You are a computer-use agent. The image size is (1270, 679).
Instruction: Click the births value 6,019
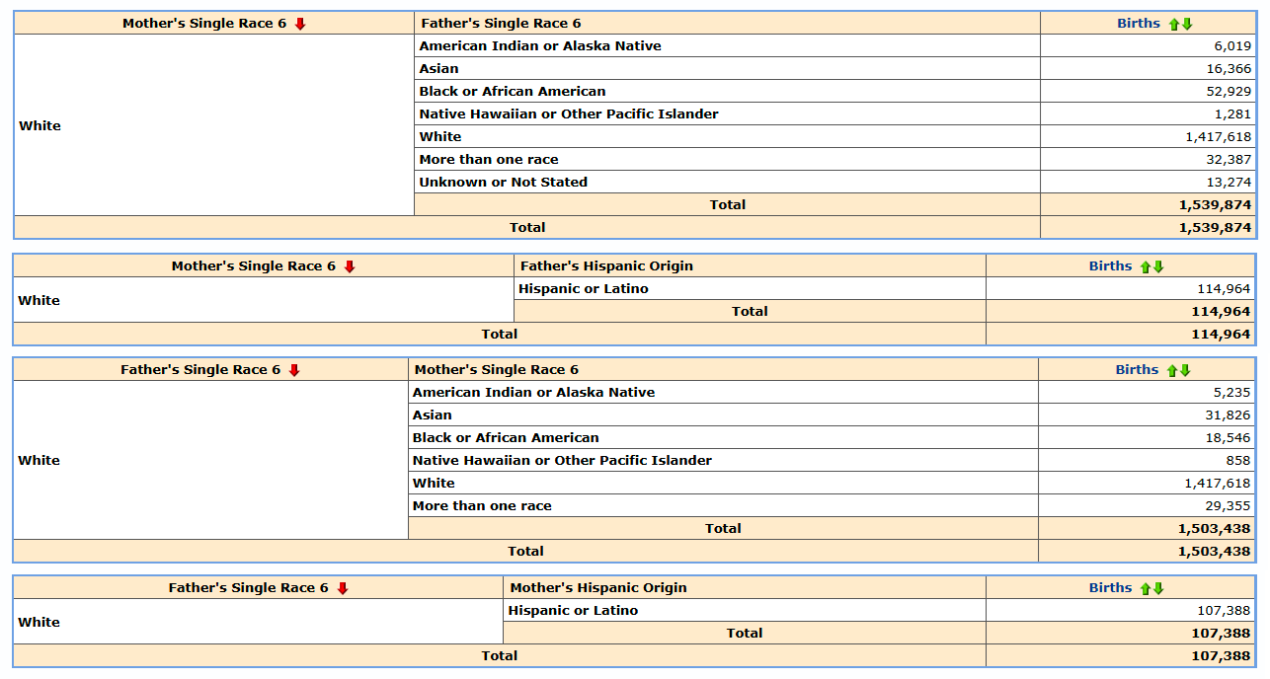coord(1232,45)
